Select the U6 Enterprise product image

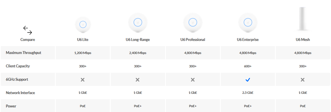click(x=248, y=22)
